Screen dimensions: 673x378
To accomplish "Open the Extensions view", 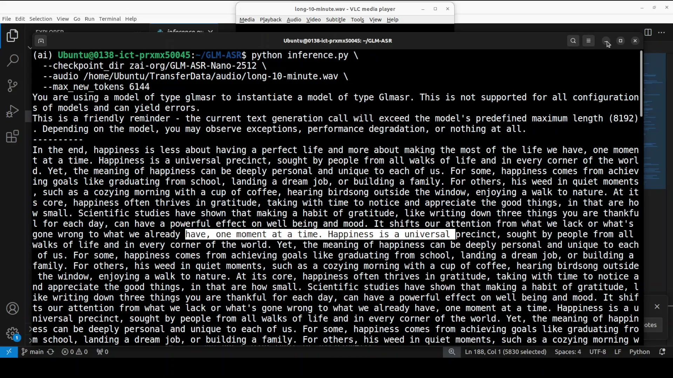I will click(13, 136).
